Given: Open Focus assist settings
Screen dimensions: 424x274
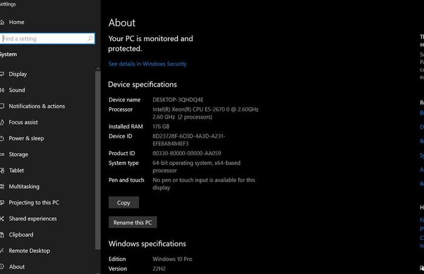Looking at the screenshot, I should pyautogui.click(x=23, y=122).
